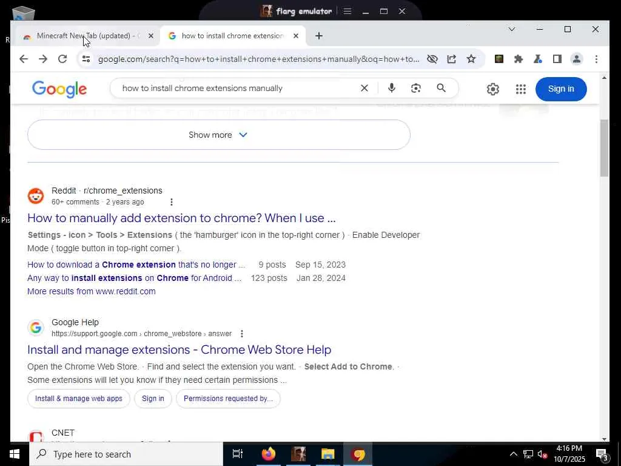Open a new Chrome tab

319,36
